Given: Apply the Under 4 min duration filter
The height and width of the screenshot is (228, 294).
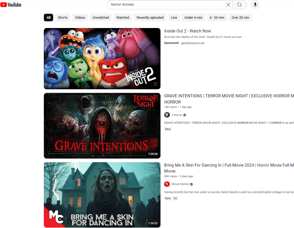Looking at the screenshot, I should (x=193, y=17).
